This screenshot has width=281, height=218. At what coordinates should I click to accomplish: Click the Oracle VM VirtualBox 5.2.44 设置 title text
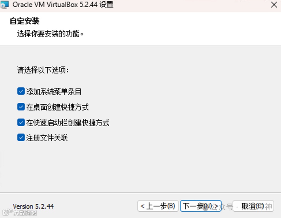pos(63,5)
